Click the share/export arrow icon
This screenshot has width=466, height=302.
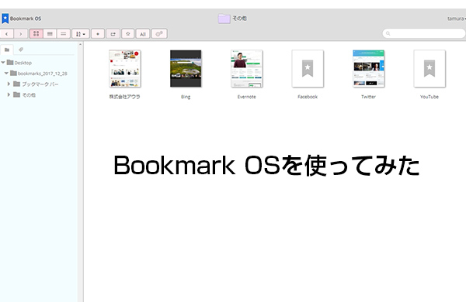[x=113, y=34]
